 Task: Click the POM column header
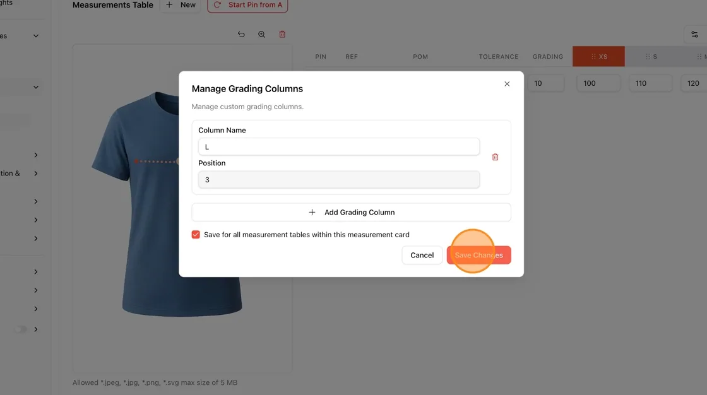click(420, 56)
